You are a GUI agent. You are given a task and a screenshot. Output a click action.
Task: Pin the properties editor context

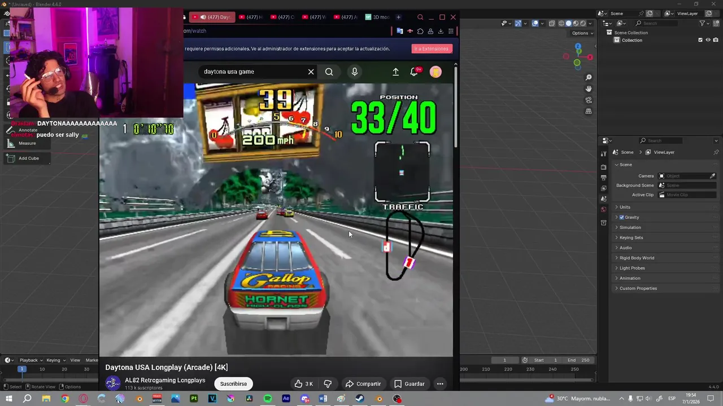pos(716,152)
